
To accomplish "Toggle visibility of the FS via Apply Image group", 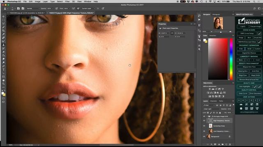I will (x=204, y=116).
